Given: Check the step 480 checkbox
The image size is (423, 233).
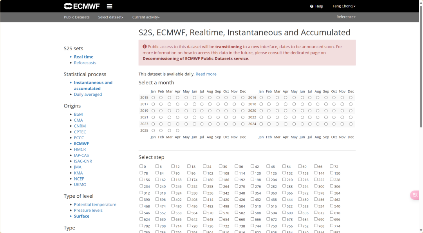Looking at the screenshot, I should point(173,206).
